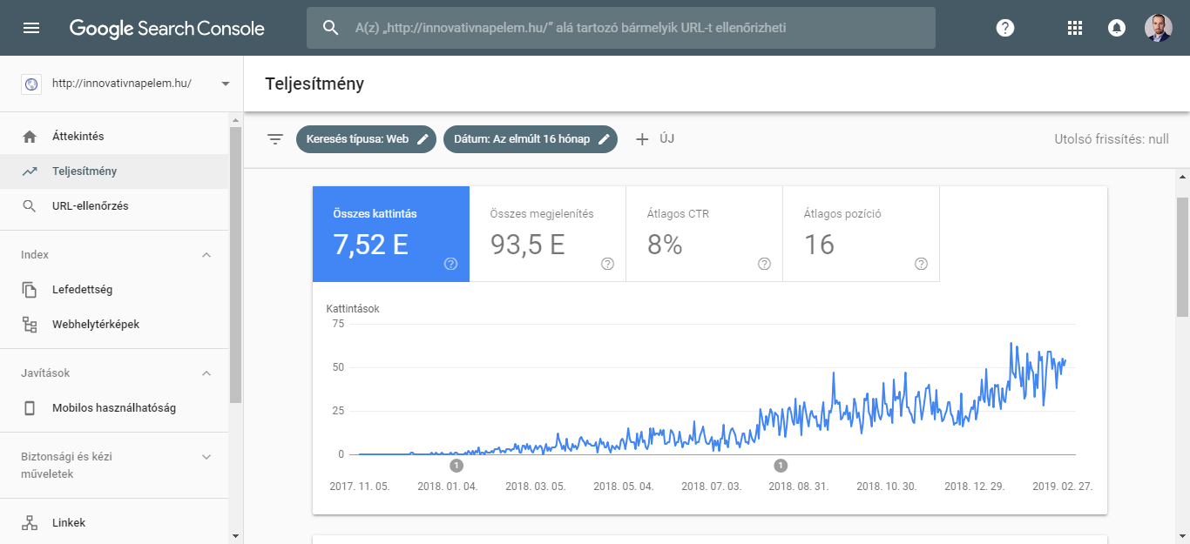Expand Biztonsági és kézi műveletek section

(x=206, y=457)
